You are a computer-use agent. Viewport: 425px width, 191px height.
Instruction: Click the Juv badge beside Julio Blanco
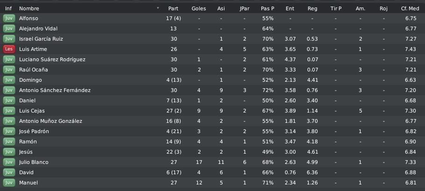(x=9, y=162)
